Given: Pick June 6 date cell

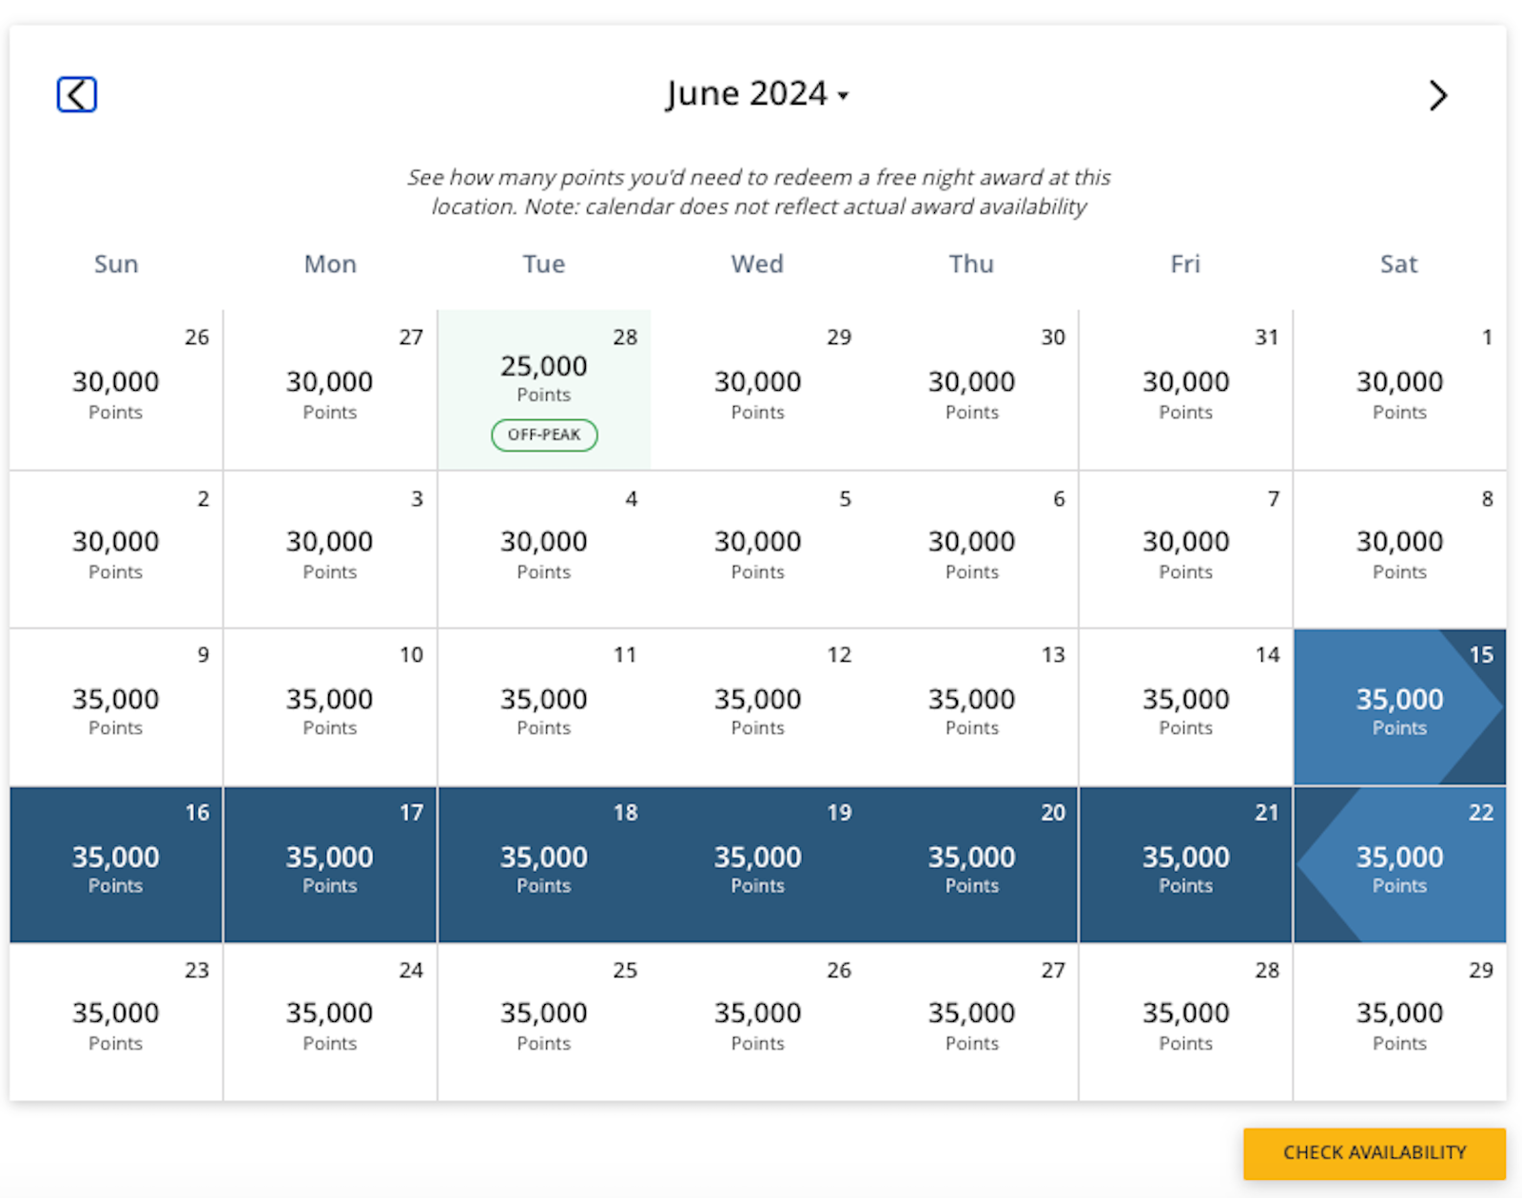Looking at the screenshot, I should point(972,549).
